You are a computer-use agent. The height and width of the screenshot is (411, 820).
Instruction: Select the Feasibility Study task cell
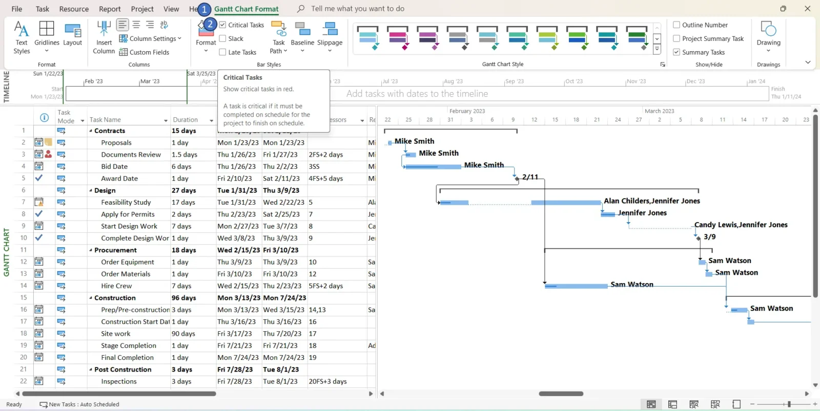click(126, 203)
